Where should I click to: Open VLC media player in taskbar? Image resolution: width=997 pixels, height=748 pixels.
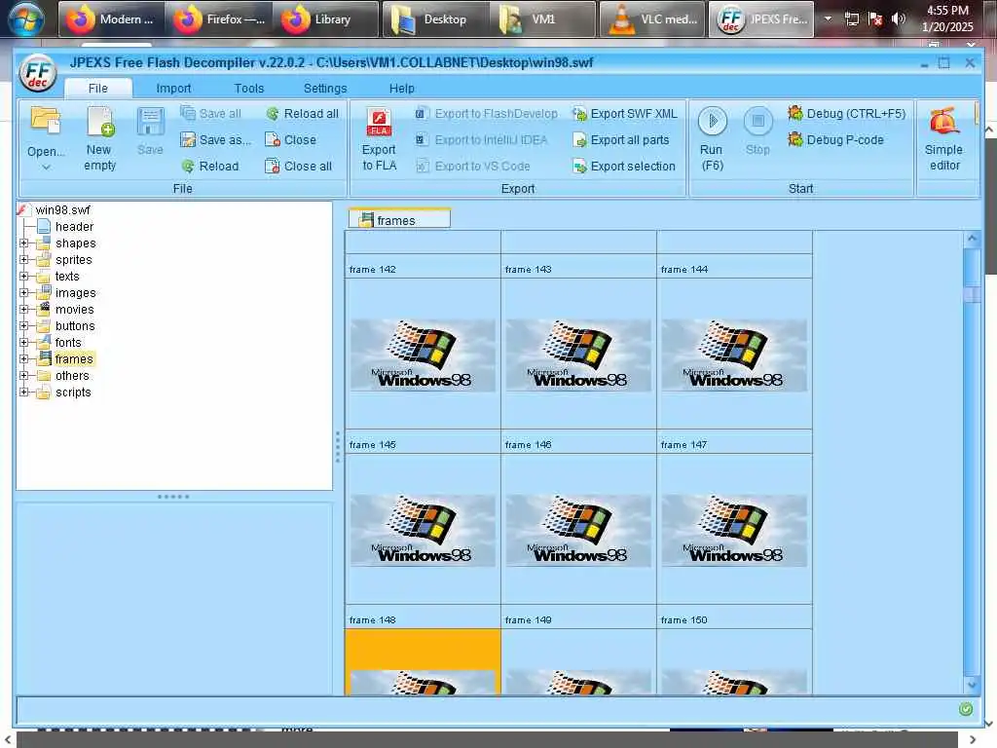click(651, 19)
